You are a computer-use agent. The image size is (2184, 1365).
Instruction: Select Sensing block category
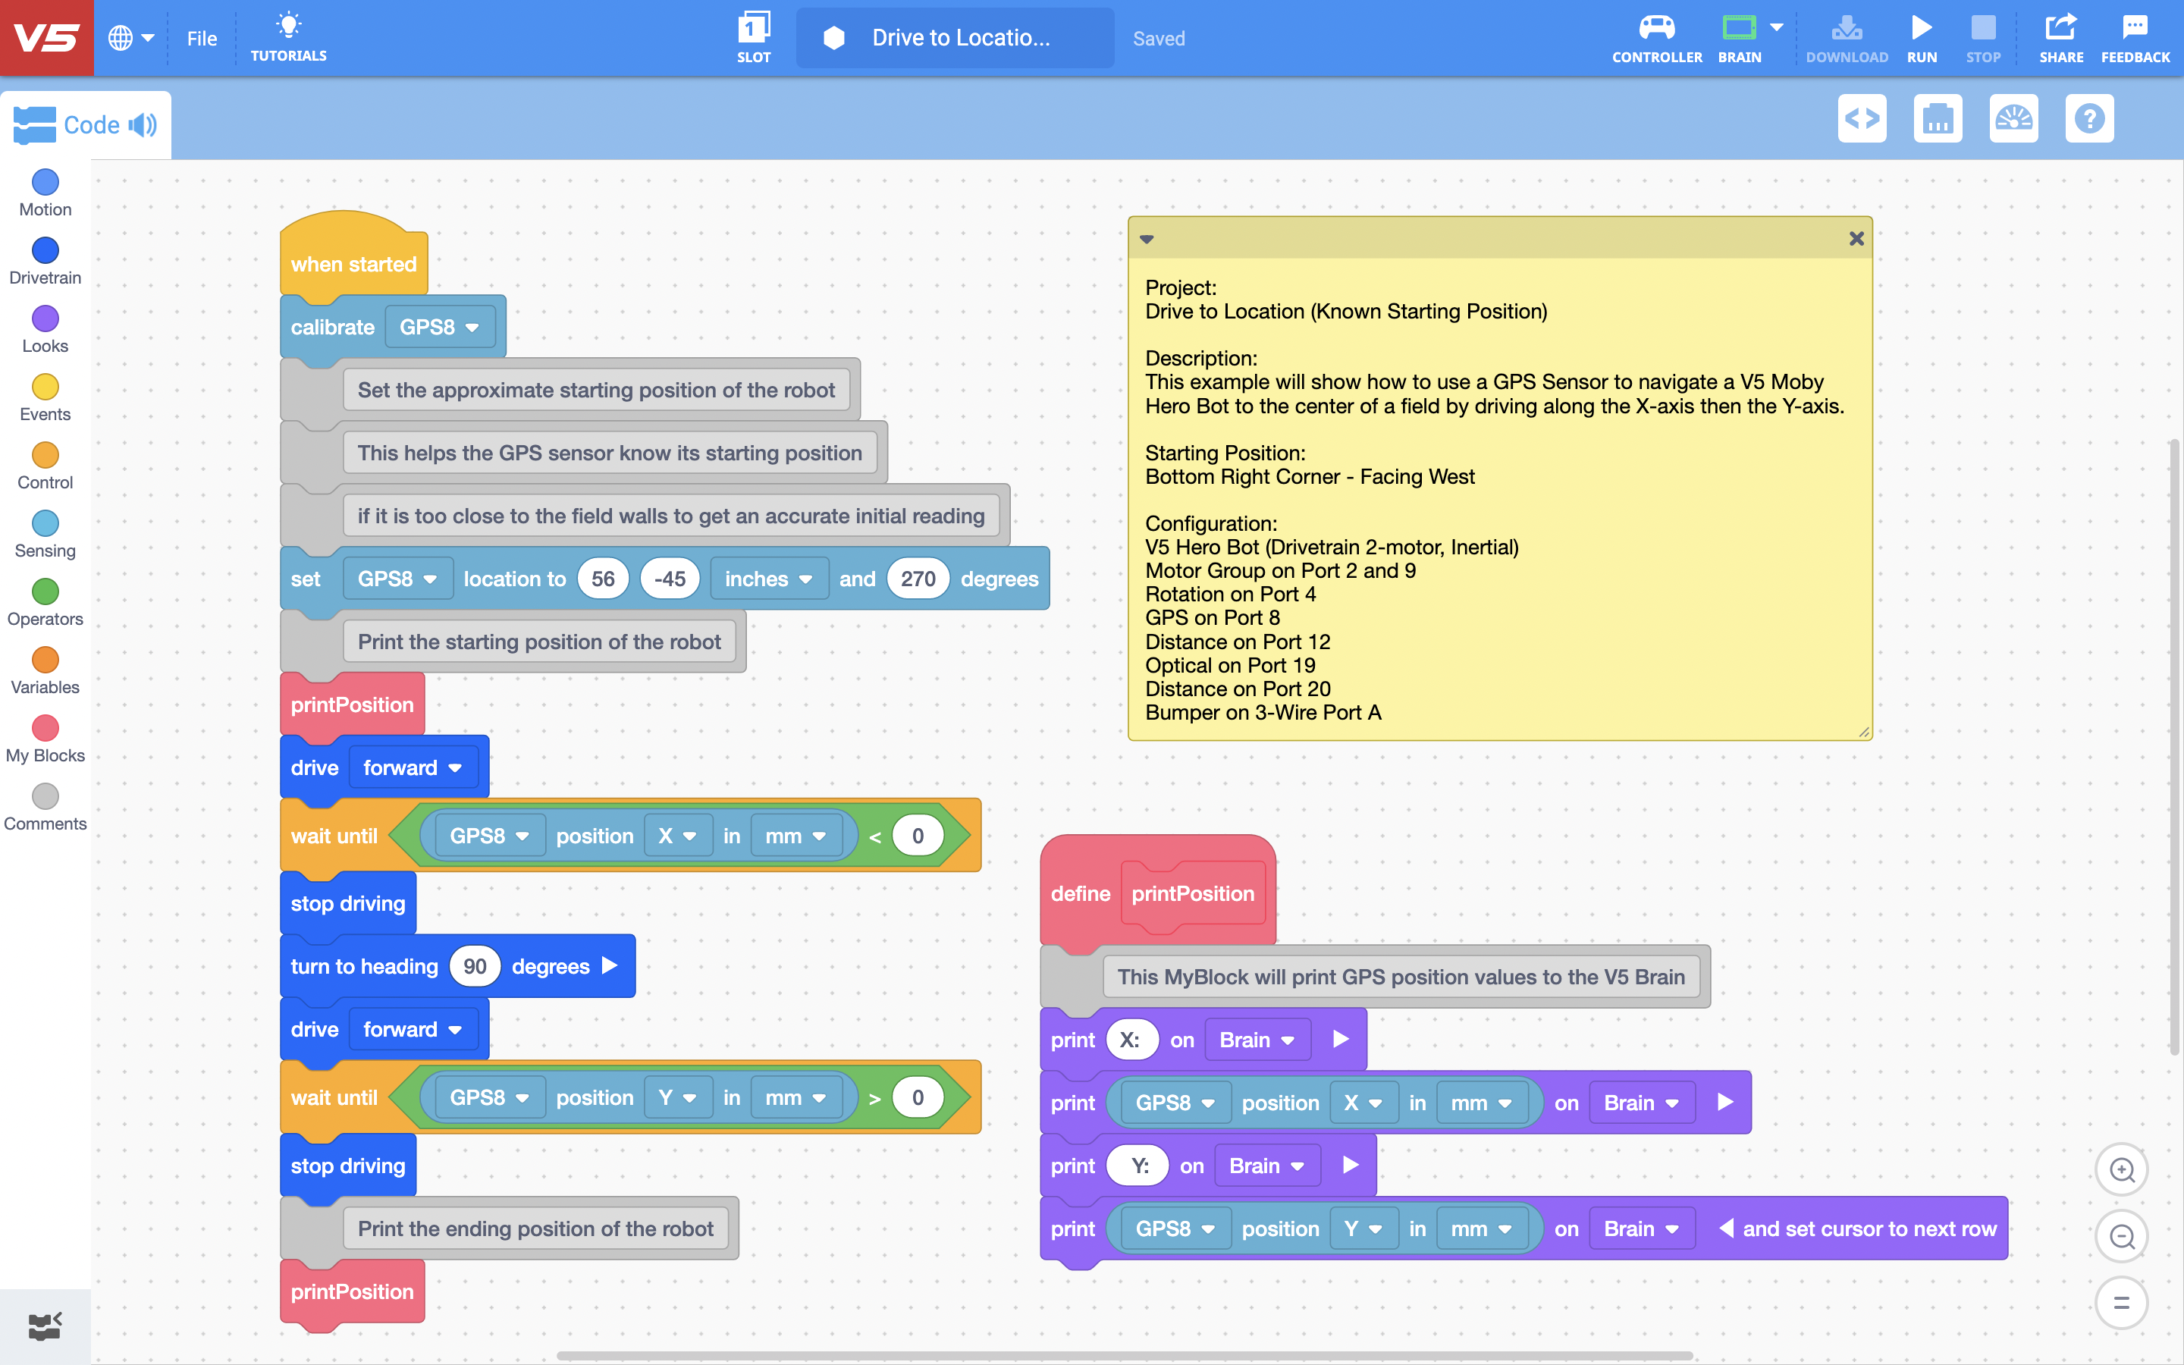[45, 535]
